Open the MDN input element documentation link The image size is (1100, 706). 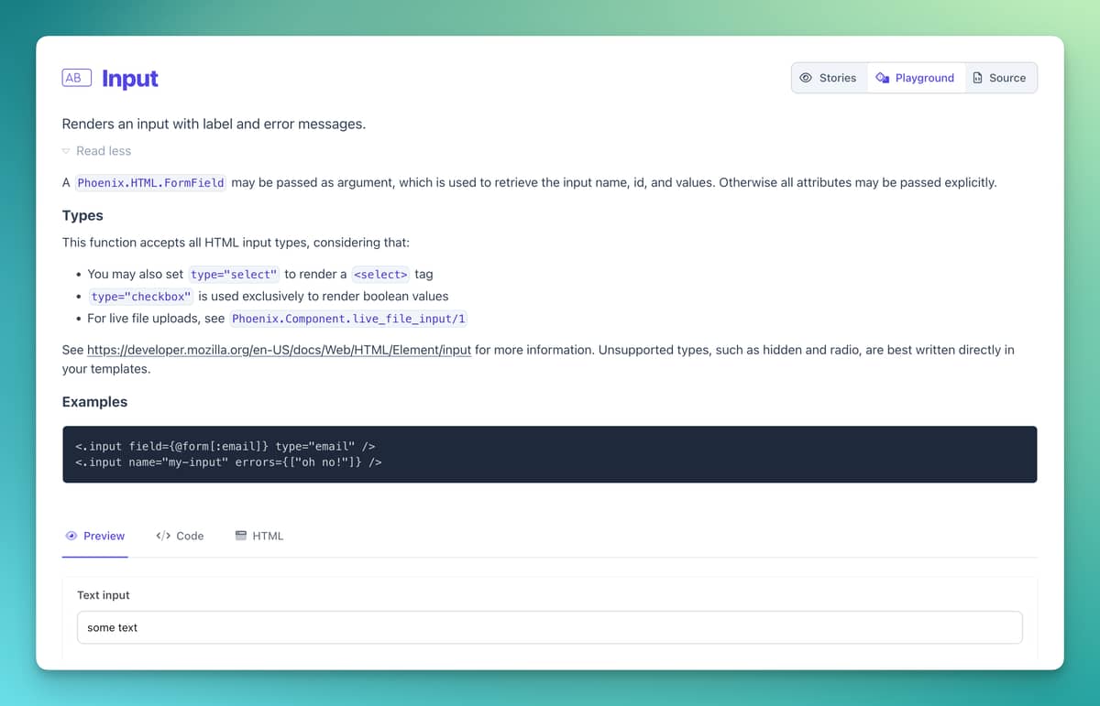[x=278, y=350]
